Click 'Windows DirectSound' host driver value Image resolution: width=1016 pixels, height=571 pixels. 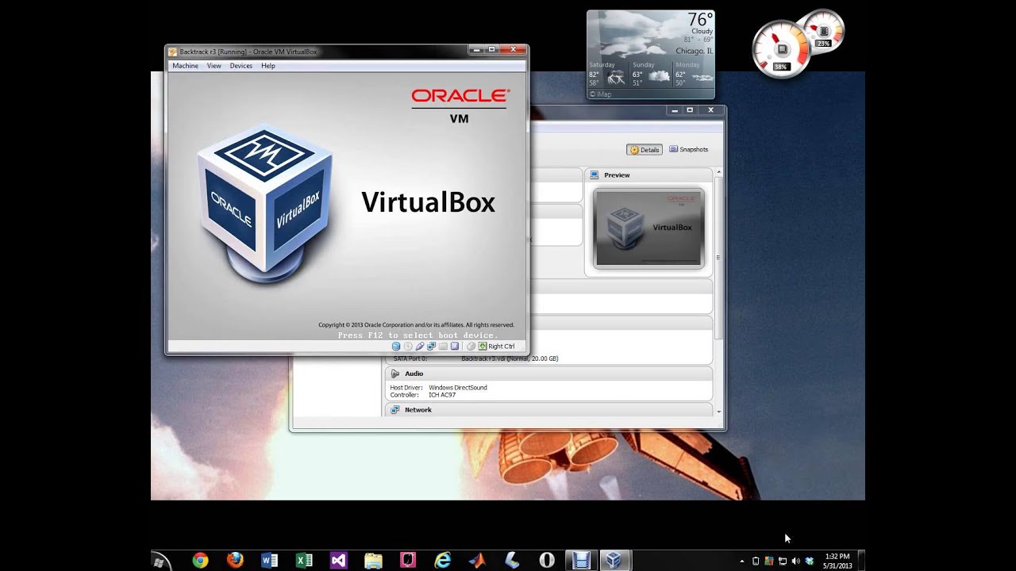point(458,388)
